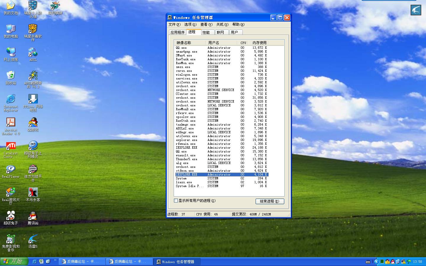The width and height of the screenshot is (426, 266).
Task: Enable 显示所有用户的进程 checkbox
Action: click(x=176, y=201)
